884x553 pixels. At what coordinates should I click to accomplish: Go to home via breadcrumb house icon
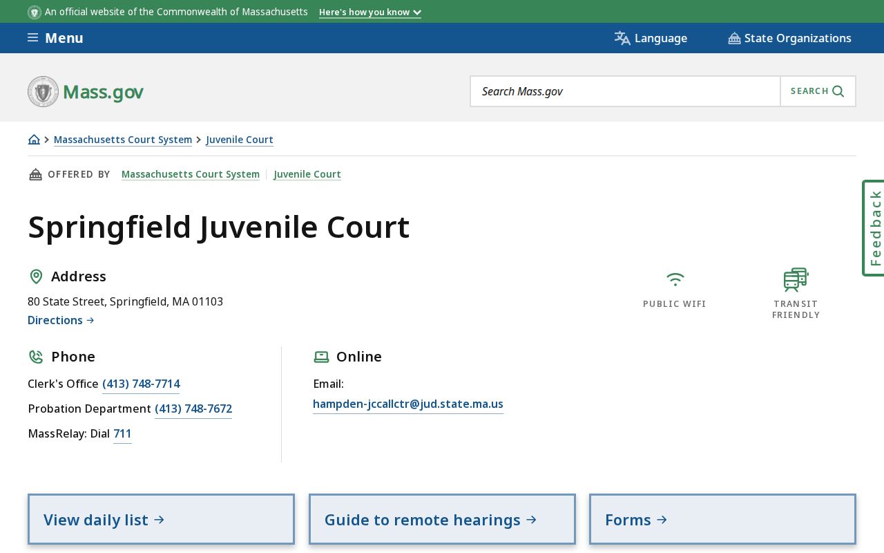(34, 140)
